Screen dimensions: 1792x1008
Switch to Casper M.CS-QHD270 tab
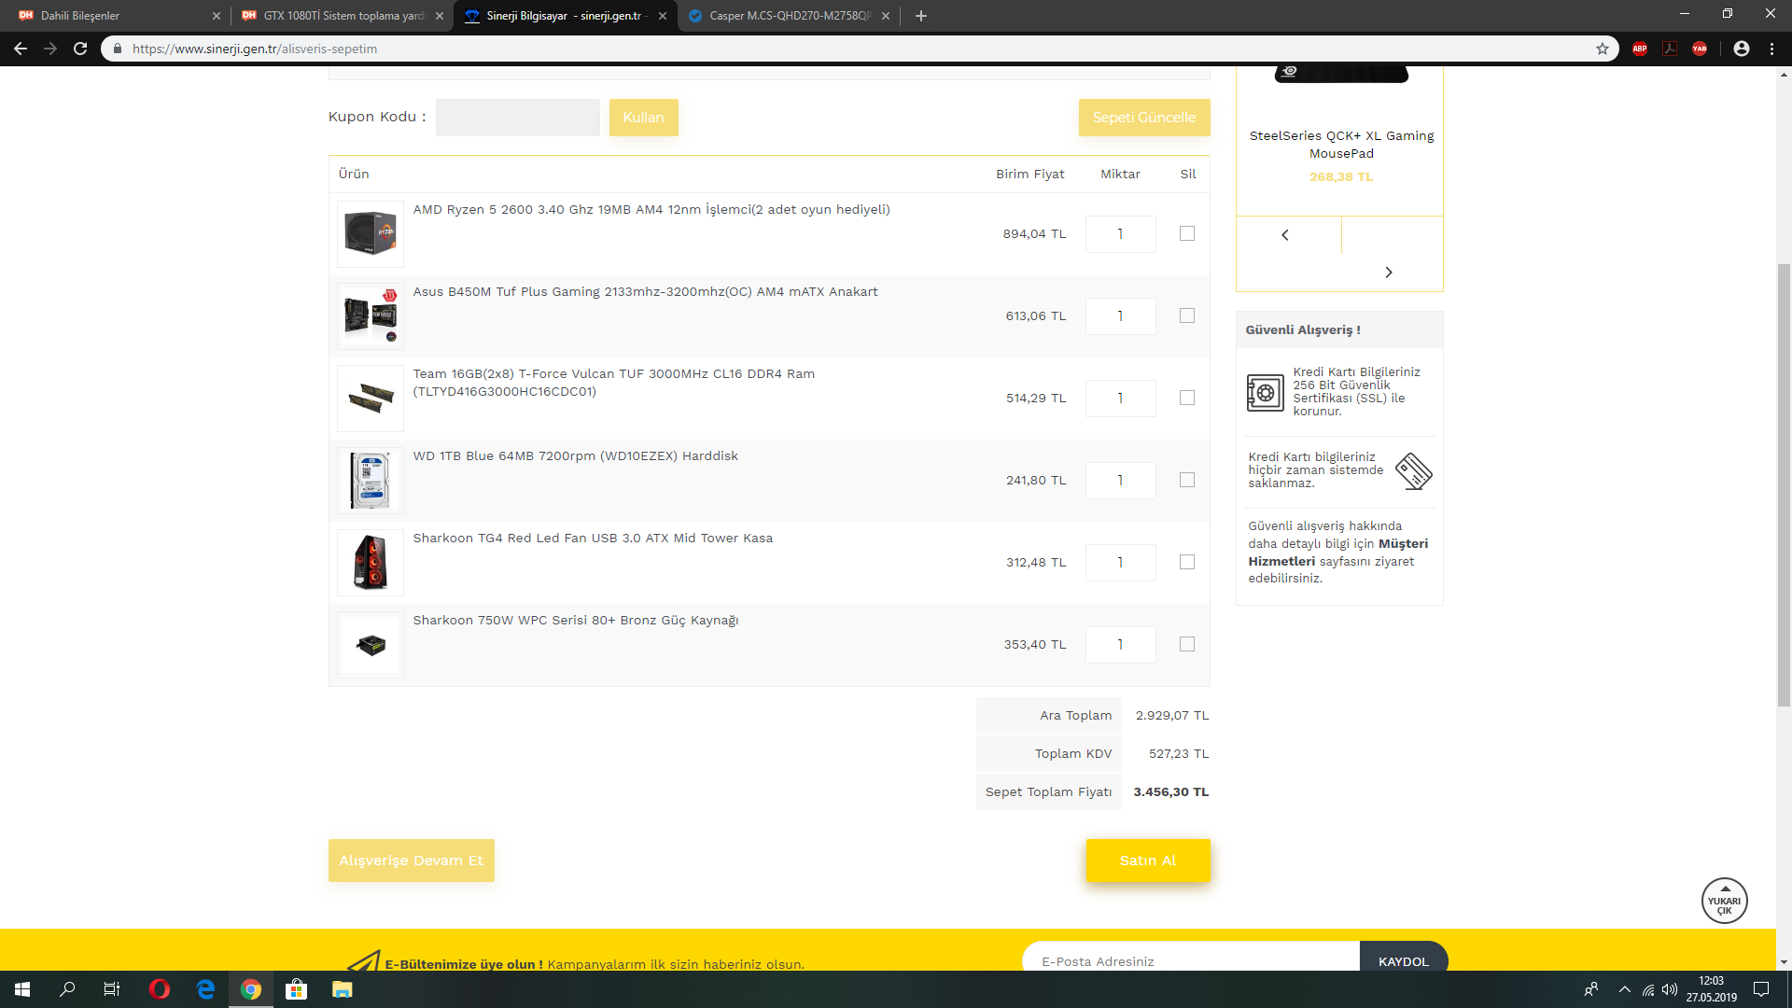[789, 16]
